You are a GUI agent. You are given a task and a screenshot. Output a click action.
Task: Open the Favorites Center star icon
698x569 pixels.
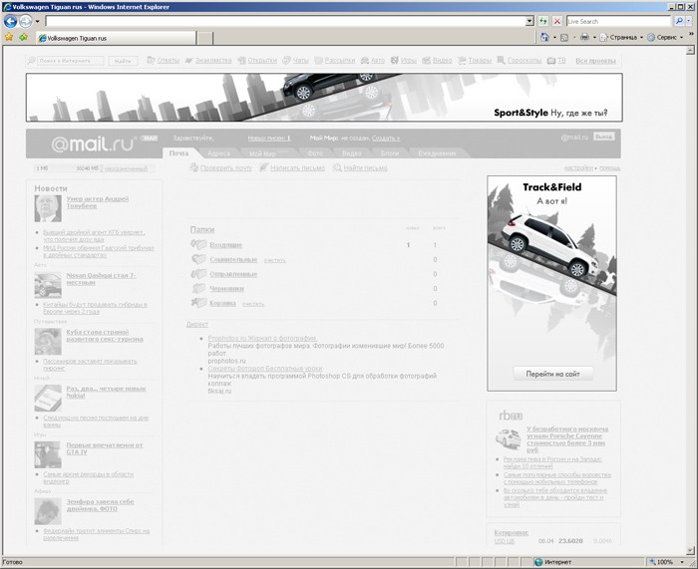(9, 37)
